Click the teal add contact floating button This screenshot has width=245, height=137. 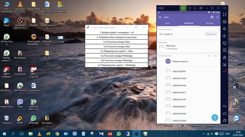(215, 118)
